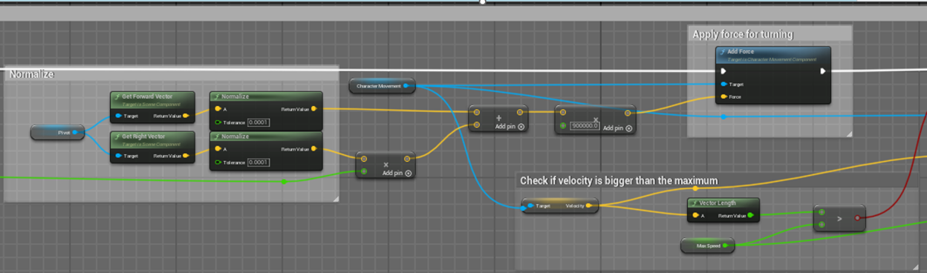Click blue reroute node in Apply force comment
This screenshot has width=927, height=273.
[723, 116]
